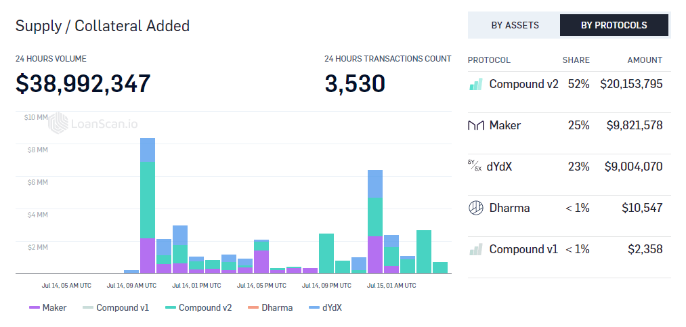This screenshot has height=327, width=686.
Task: Click the Compound v1 protocol icon
Action: pyautogui.click(x=475, y=249)
